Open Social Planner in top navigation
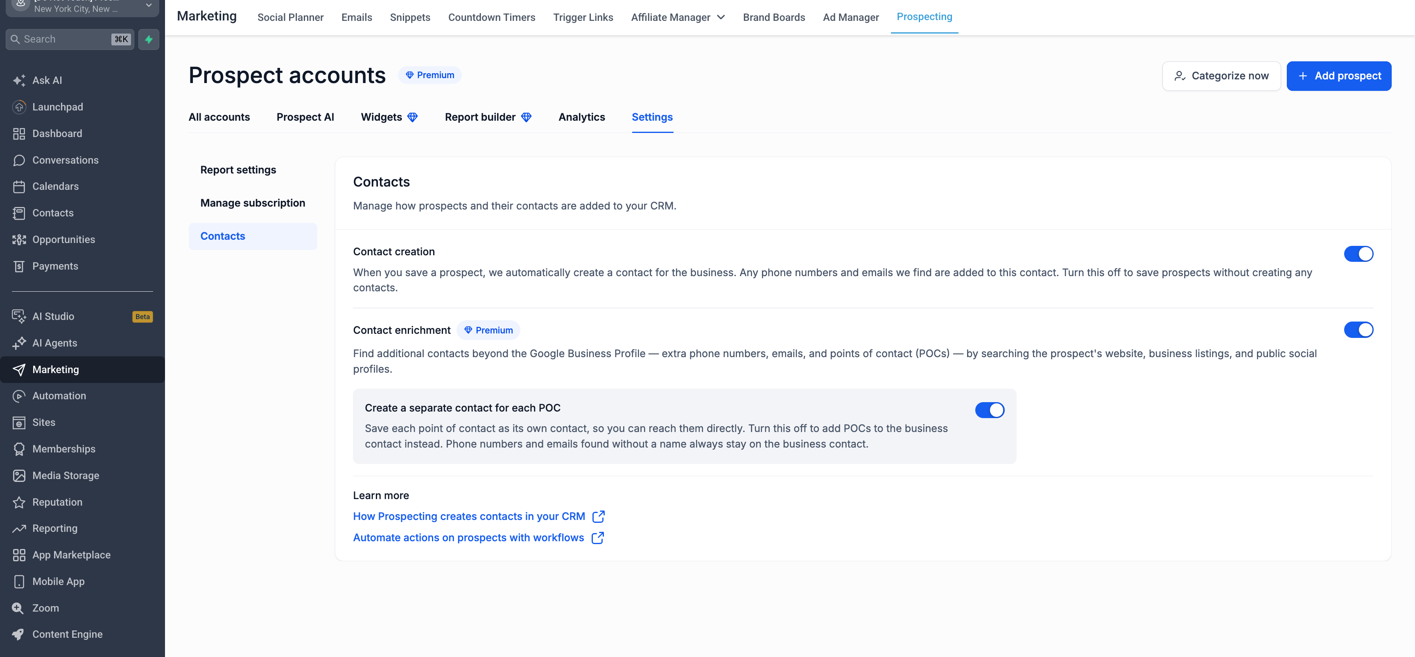Screen dimensions: 1415x657 pos(291,18)
